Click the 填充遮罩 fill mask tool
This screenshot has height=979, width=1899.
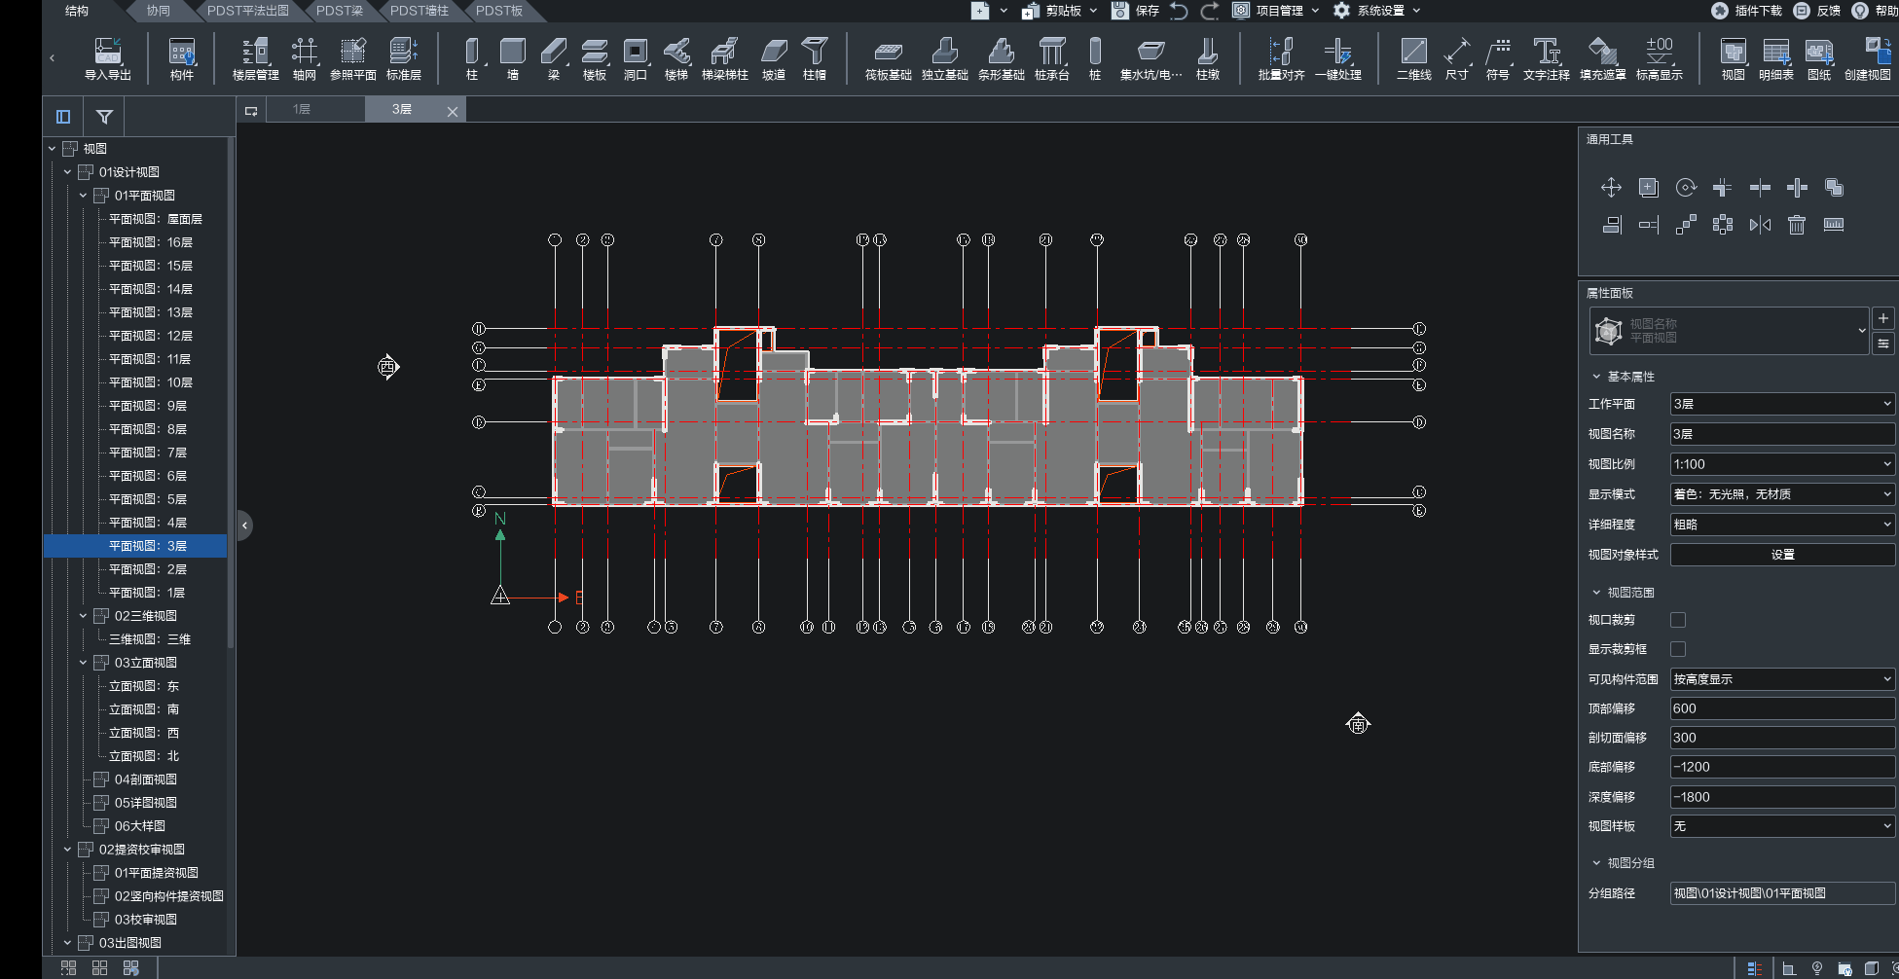(x=1603, y=58)
